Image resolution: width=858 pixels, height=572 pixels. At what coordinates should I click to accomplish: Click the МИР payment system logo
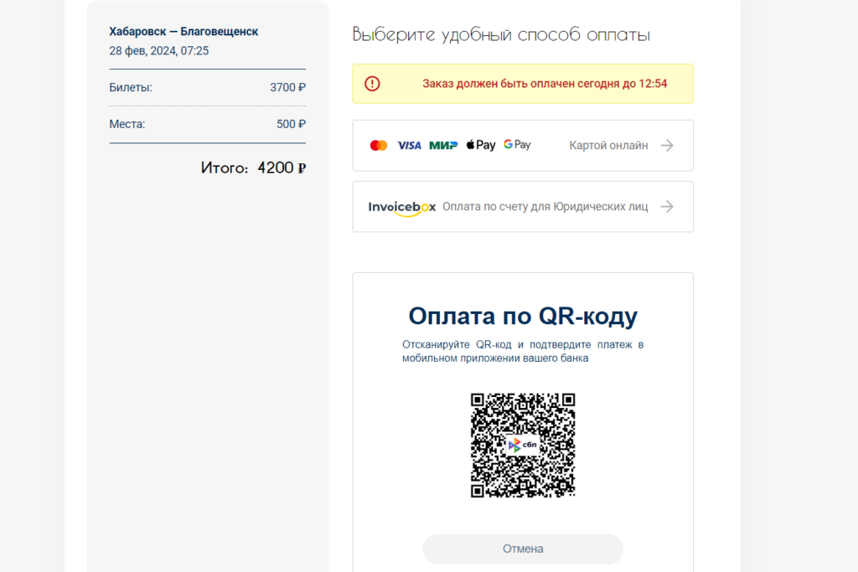point(443,146)
